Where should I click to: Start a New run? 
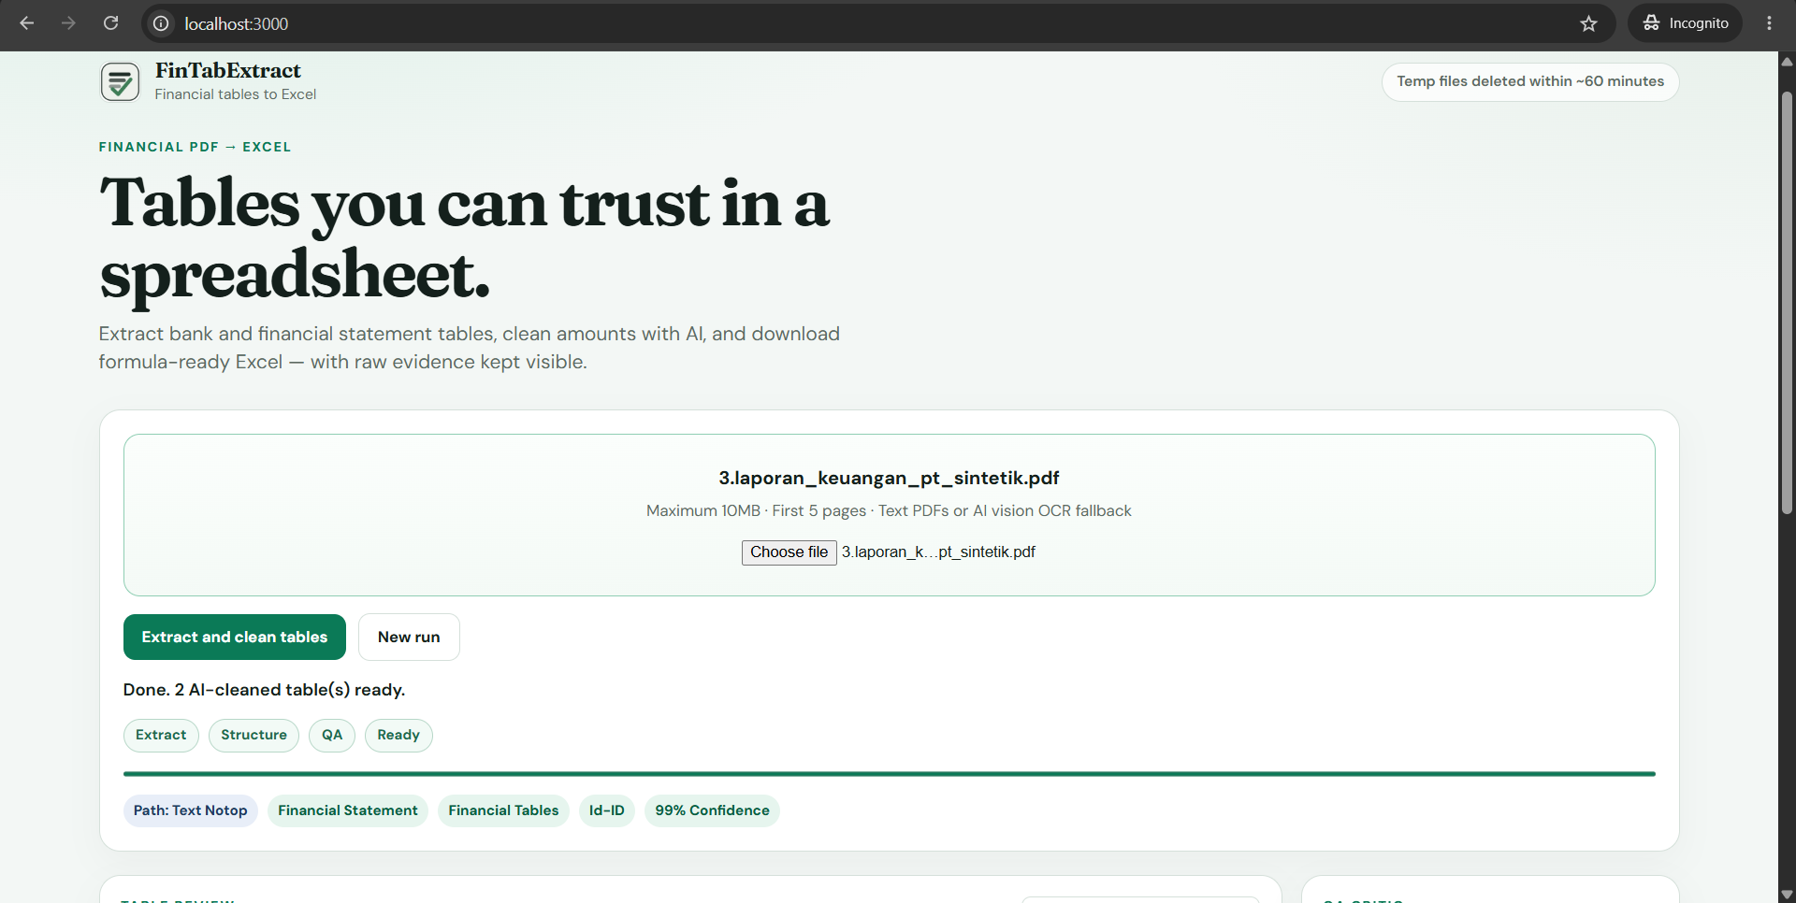[409, 637]
